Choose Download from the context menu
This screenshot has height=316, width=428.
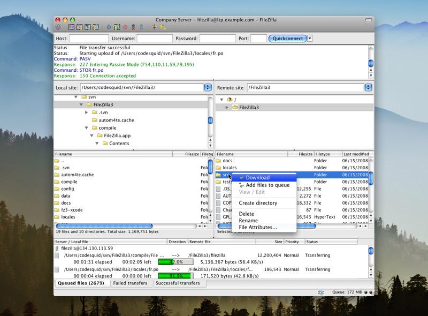click(x=264, y=178)
